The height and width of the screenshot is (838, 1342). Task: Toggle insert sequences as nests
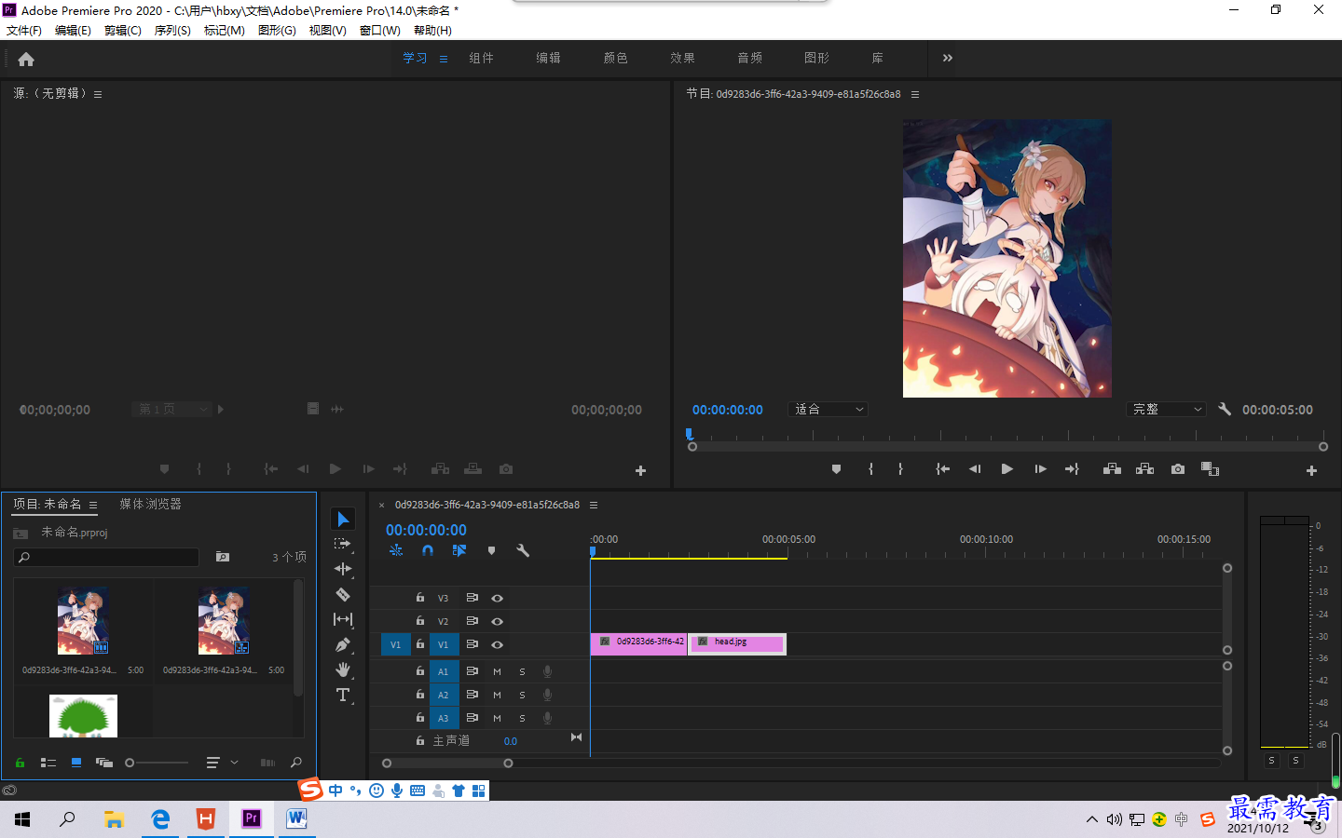(396, 550)
